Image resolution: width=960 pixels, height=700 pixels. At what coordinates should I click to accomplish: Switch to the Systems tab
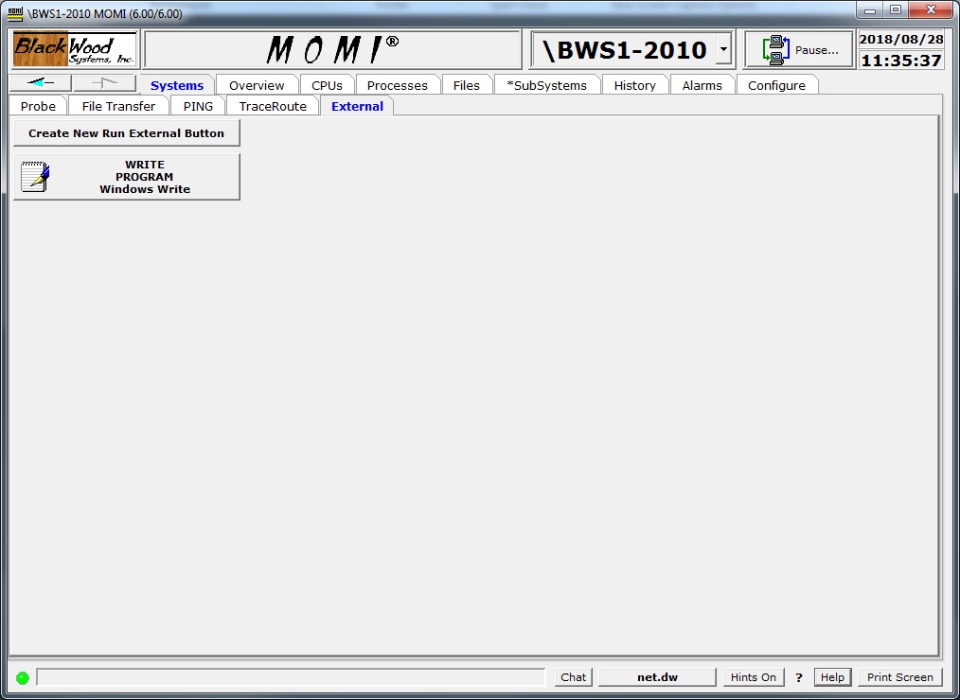pyautogui.click(x=177, y=86)
